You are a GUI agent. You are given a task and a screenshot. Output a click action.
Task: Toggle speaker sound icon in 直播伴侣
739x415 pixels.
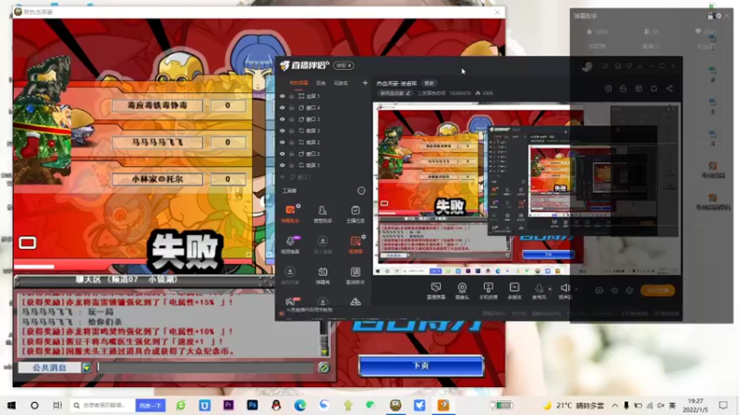(x=564, y=290)
